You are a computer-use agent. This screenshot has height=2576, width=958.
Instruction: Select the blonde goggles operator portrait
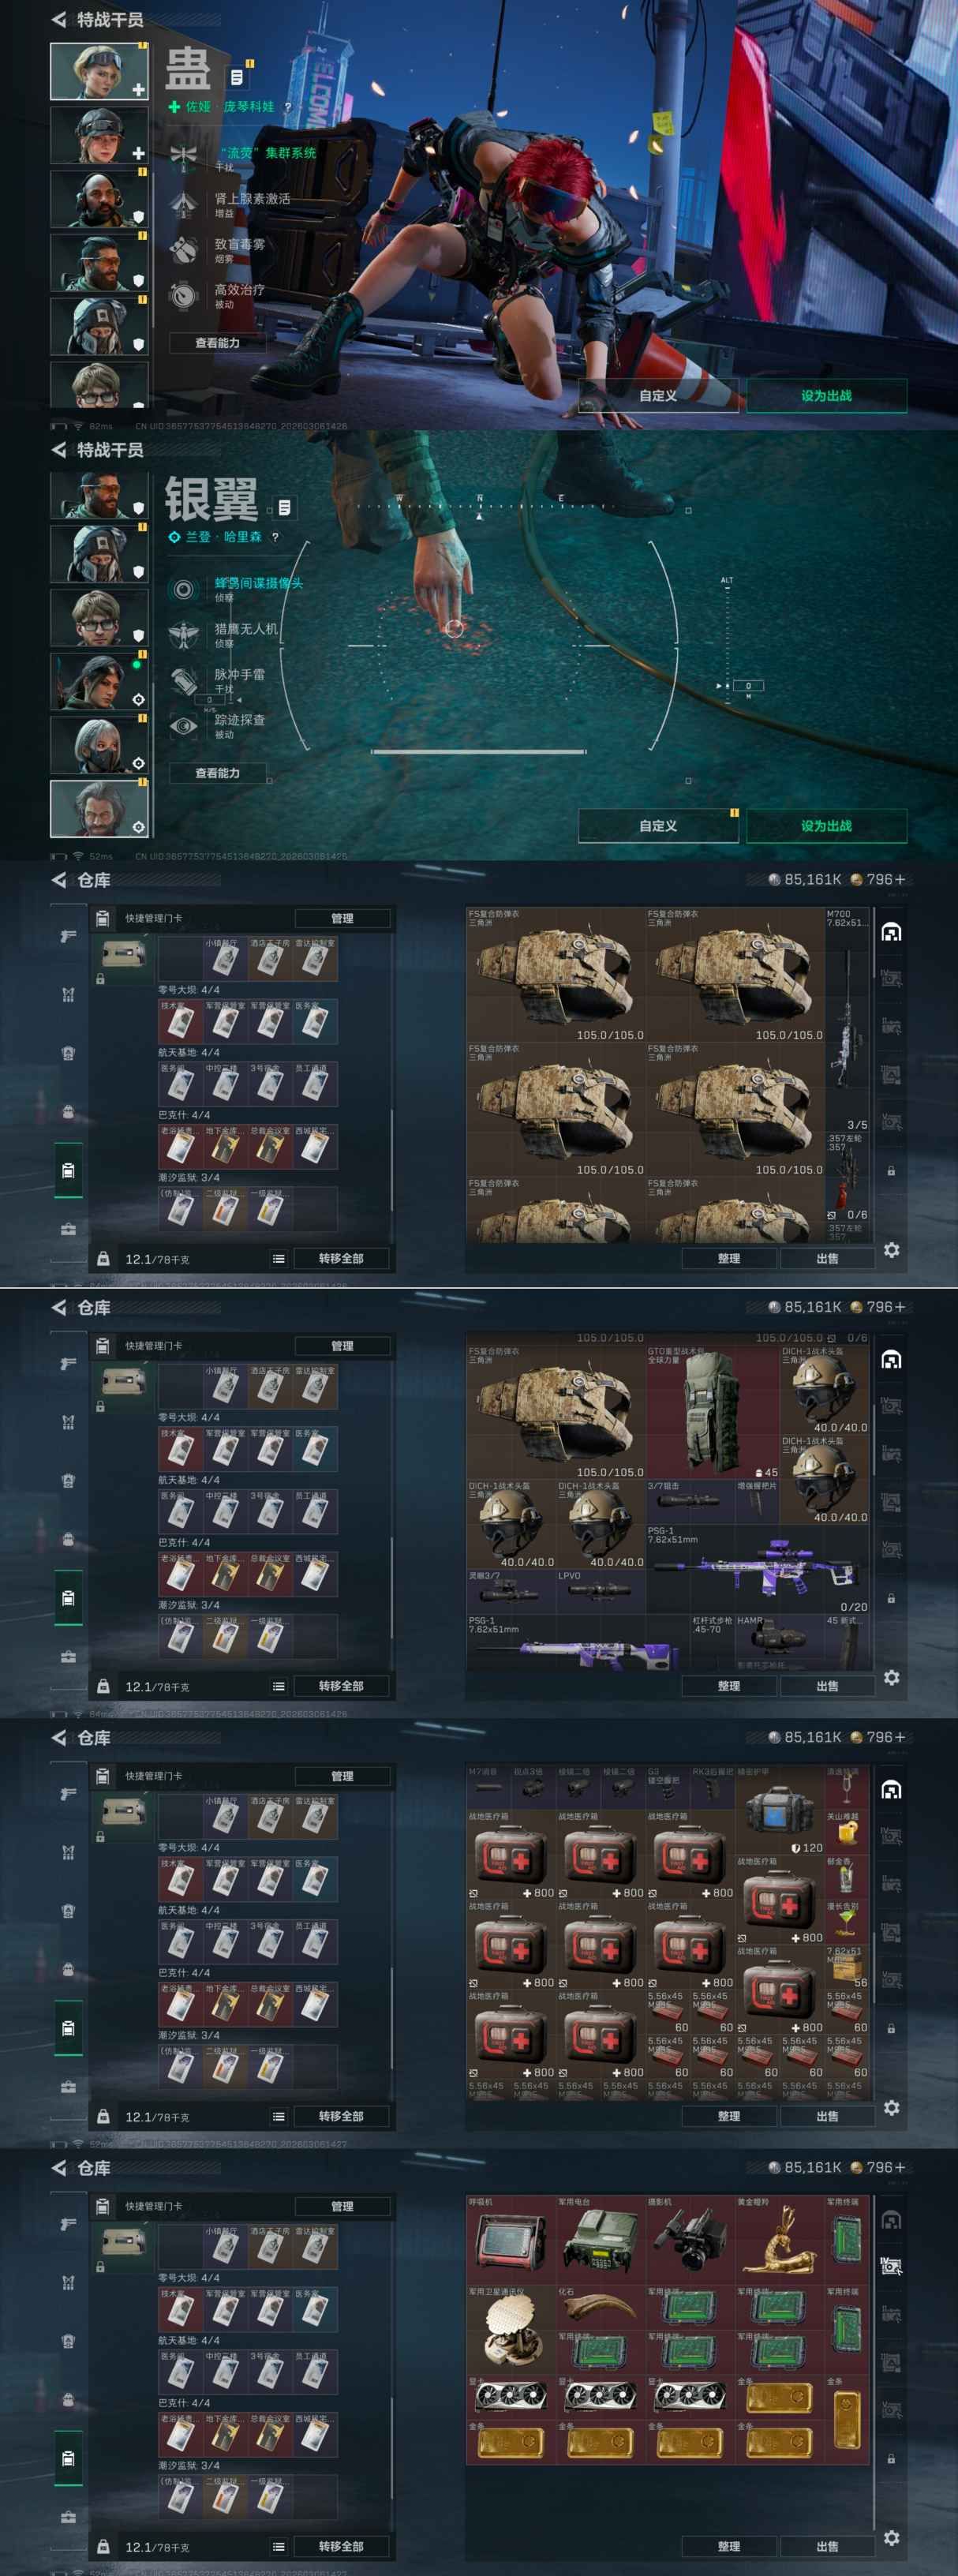coord(99,71)
